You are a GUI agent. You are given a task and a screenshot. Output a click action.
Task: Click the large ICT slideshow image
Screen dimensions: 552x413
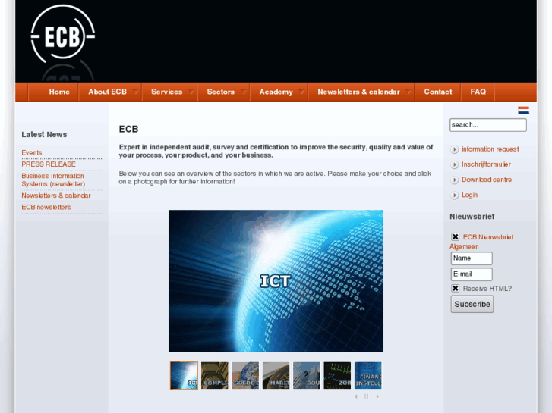(276, 281)
